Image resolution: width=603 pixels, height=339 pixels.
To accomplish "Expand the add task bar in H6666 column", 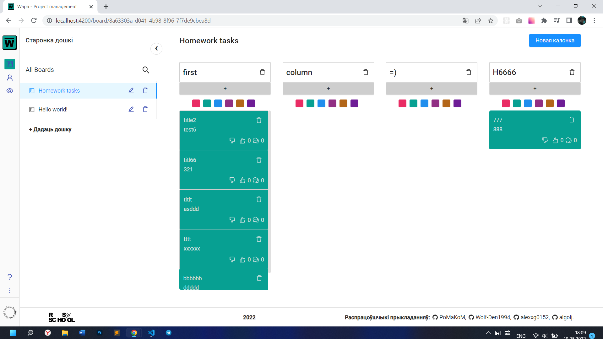I will (535, 89).
